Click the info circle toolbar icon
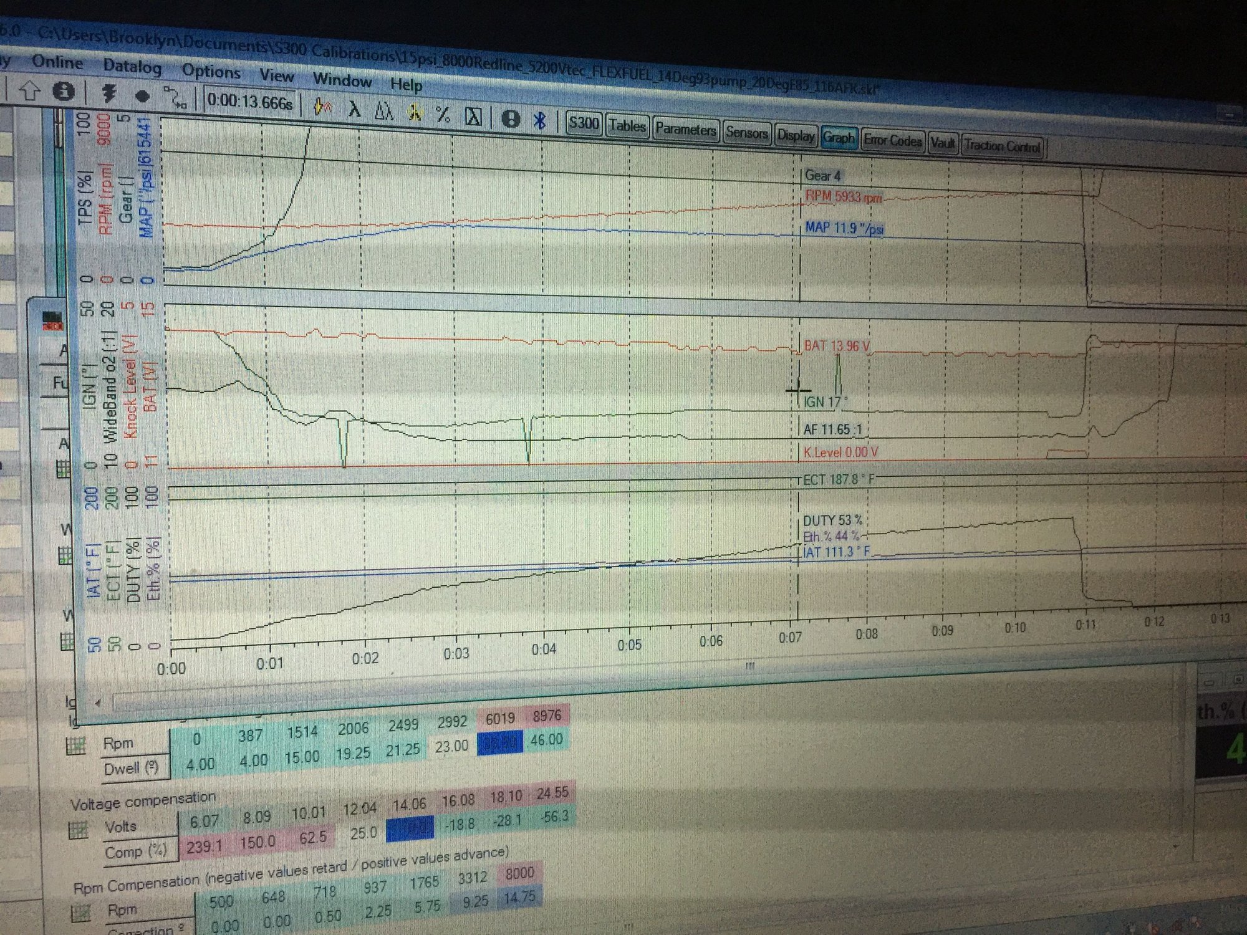1247x935 pixels. click(63, 92)
